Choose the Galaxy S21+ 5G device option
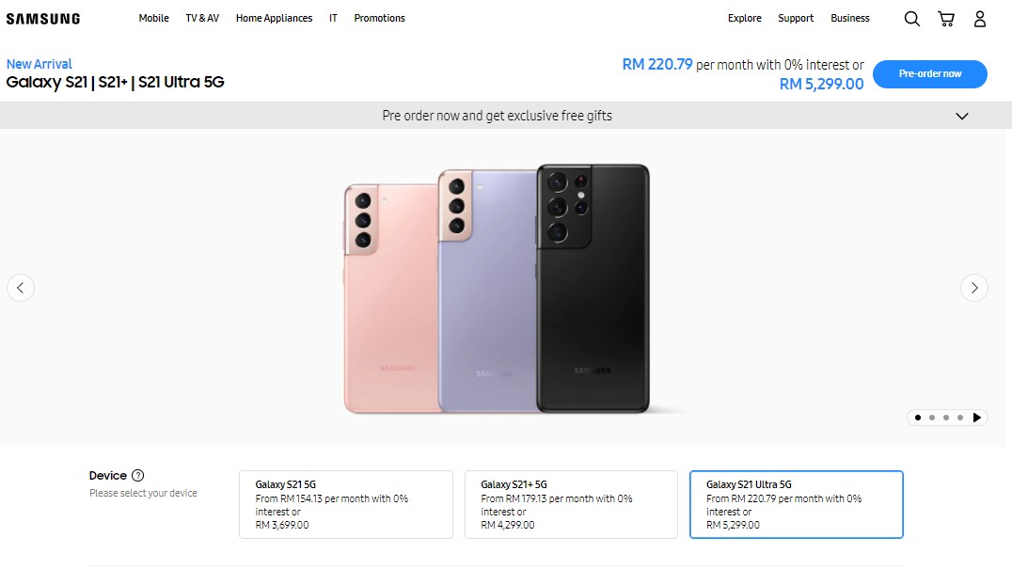This screenshot has width=1012, height=569. [x=571, y=504]
